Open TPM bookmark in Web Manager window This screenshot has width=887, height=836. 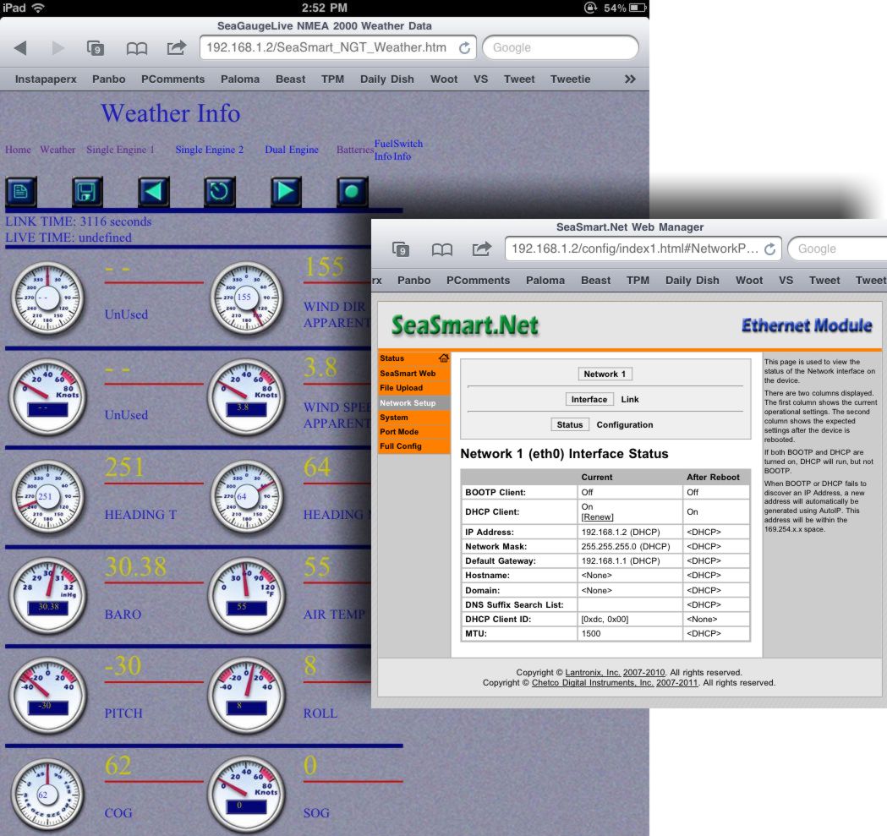[638, 281]
